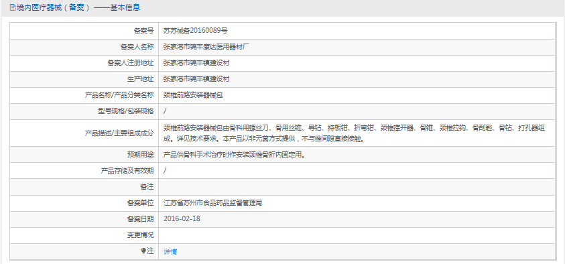Click the 备案人注册地址 label
Image resolution: width=565 pixels, height=264 pixels.
(x=131, y=63)
